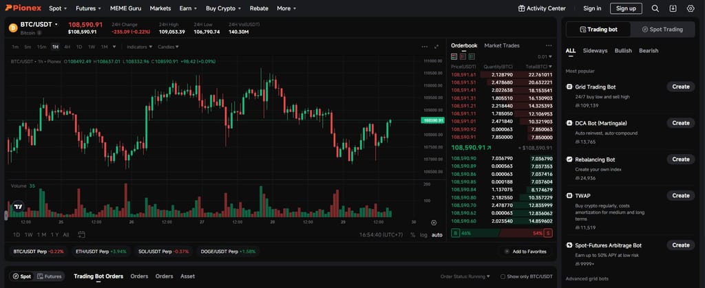Click the TWAP bot icon
Image resolution: width=705 pixels, height=288 pixels.
[569, 196]
